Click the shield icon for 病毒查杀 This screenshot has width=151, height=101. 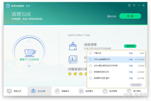pos(57,91)
